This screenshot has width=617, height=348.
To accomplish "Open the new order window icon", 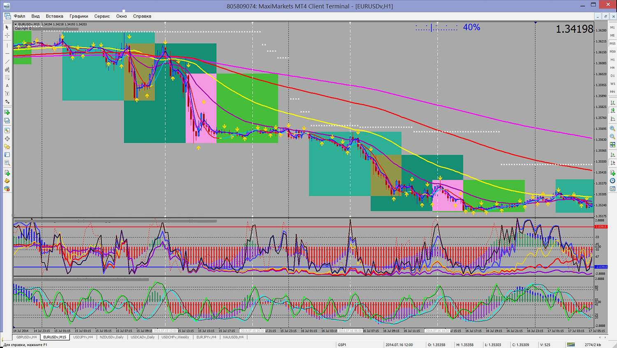I will pyautogui.click(x=7, y=112).
